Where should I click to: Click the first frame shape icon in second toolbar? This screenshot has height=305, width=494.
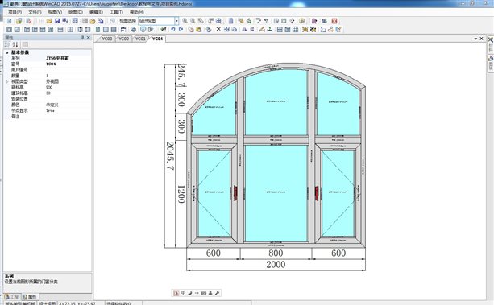(x=9, y=29)
